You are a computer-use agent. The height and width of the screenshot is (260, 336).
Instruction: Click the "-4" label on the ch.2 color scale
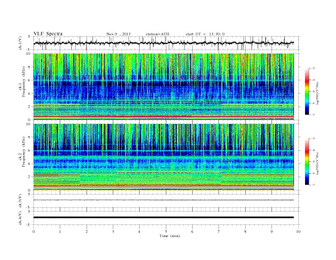313,150
